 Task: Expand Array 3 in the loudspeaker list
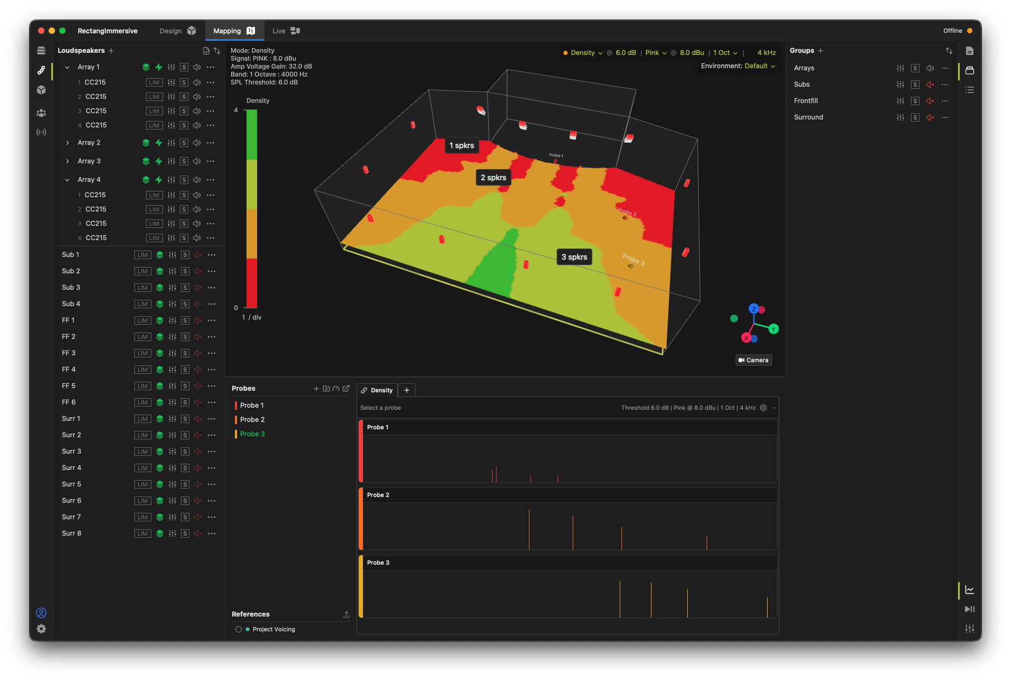(x=67, y=161)
